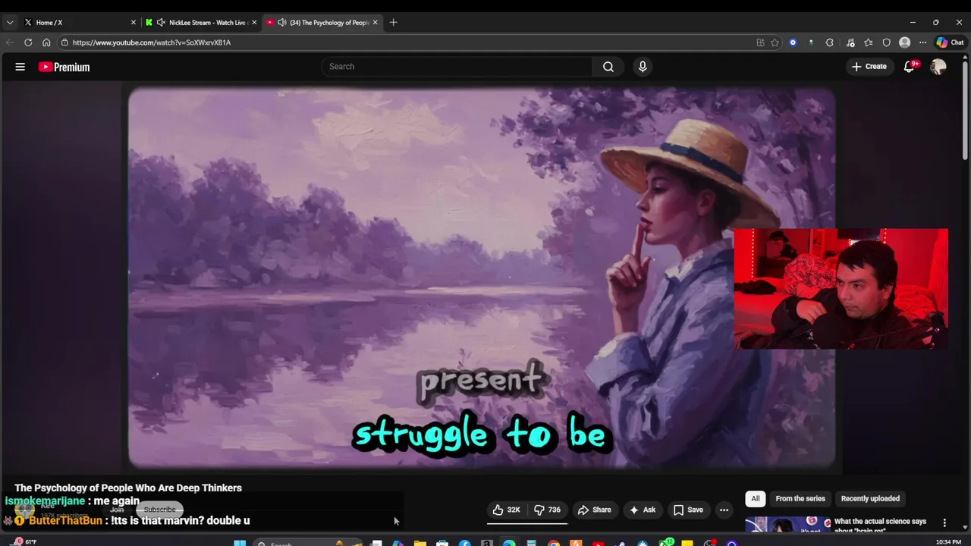Open a new browser tab
971x546 pixels.
point(393,22)
